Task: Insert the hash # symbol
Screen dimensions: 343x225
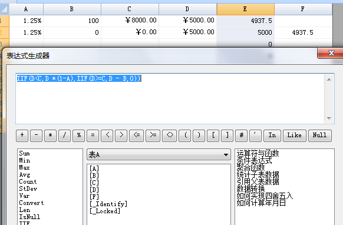Action: pyautogui.click(x=242, y=135)
